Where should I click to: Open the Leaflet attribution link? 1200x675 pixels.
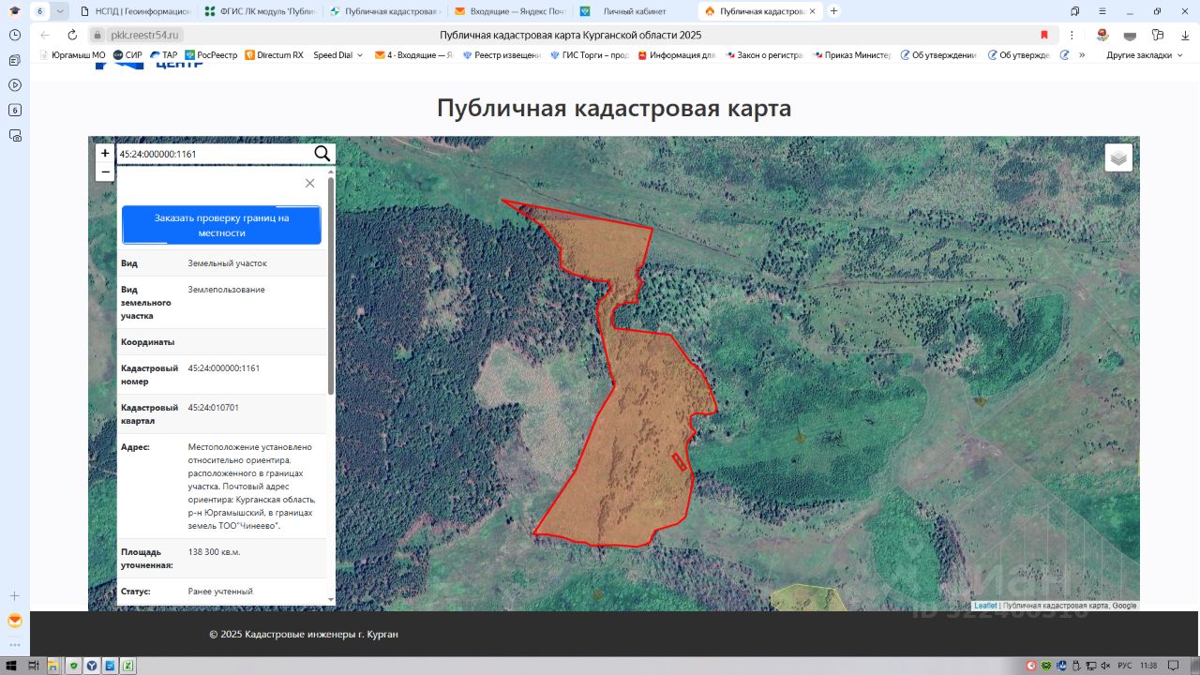click(985, 606)
